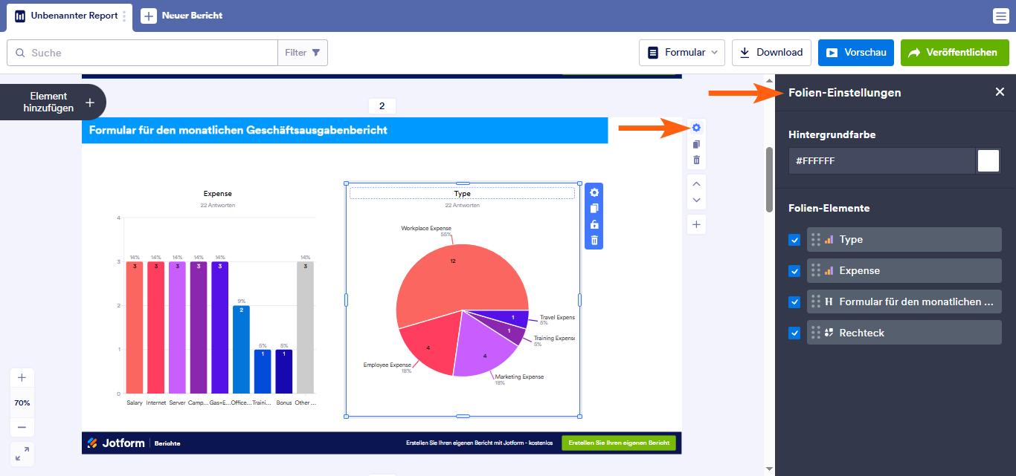Toggle the Expense element checkbox
The height and width of the screenshot is (476, 1016).
pos(794,271)
